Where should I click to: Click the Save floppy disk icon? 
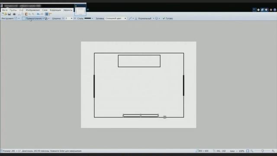(9, 14)
